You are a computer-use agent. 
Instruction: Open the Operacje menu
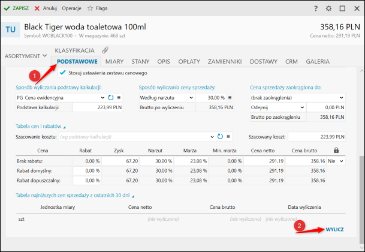71,8
